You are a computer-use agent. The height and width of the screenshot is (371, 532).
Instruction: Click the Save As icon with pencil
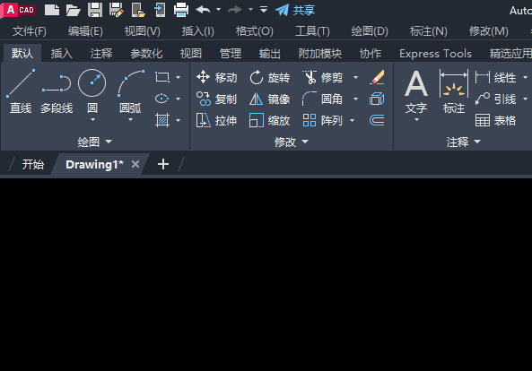click(x=117, y=10)
